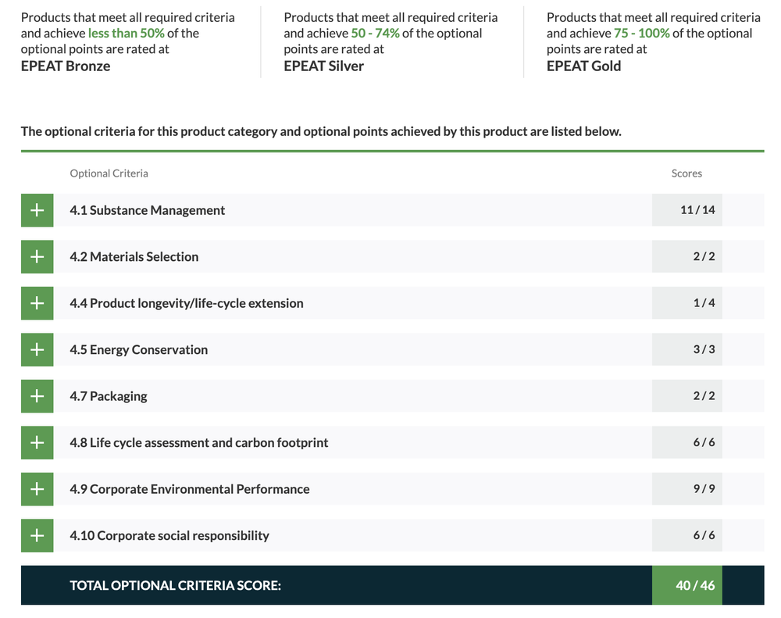Click the score cell for Materials Selection
The image size is (781, 618).
point(686,256)
